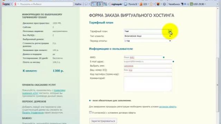
Task: Click the ПЕРЕНОС ДОМЕНОВ heading
Action: tap(34, 101)
